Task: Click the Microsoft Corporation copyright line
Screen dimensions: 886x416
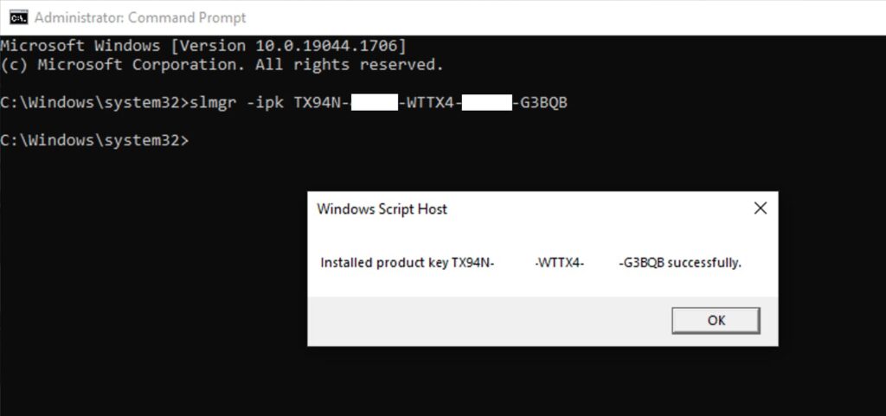Action: (221, 65)
